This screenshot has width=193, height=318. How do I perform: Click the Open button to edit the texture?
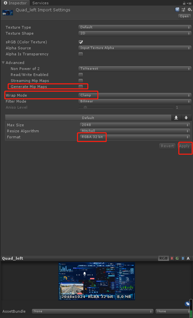coord(184,16)
